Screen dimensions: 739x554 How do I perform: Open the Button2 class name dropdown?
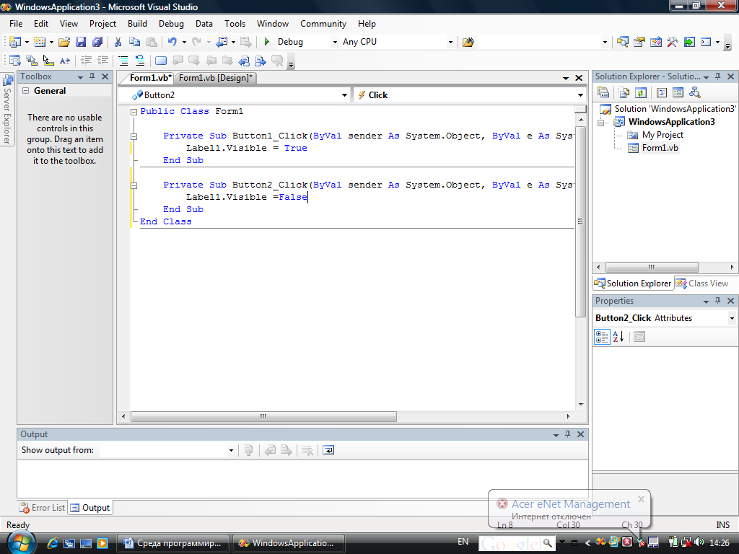click(x=344, y=95)
